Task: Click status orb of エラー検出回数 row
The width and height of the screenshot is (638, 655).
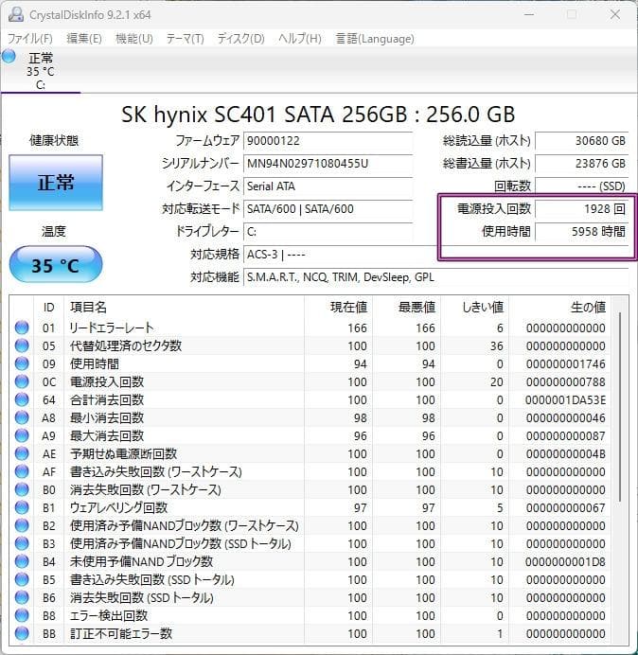Action: (22, 615)
